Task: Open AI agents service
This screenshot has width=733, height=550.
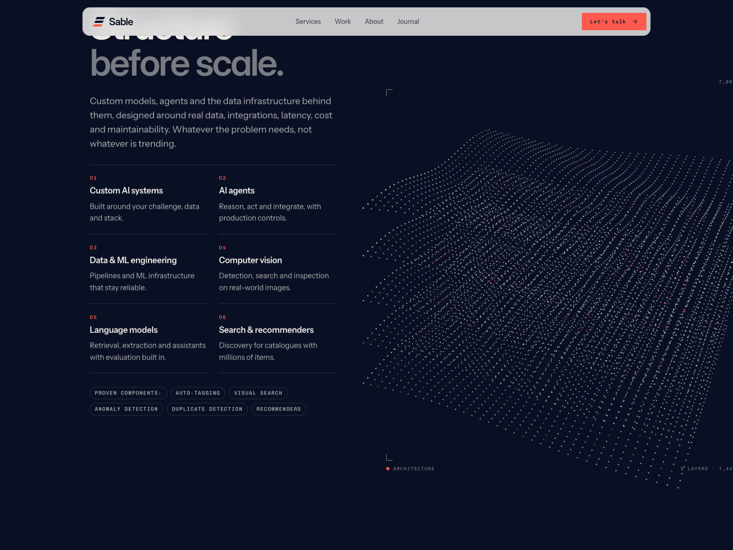Action: pyautogui.click(x=237, y=191)
